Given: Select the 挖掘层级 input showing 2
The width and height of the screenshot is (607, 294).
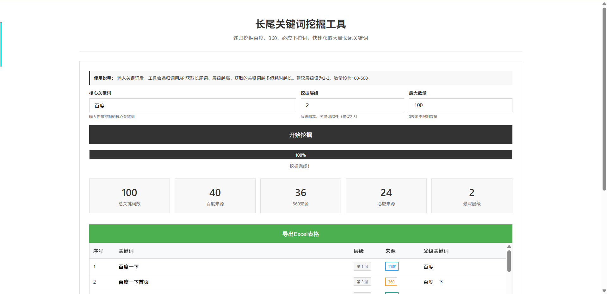Looking at the screenshot, I should [352, 105].
